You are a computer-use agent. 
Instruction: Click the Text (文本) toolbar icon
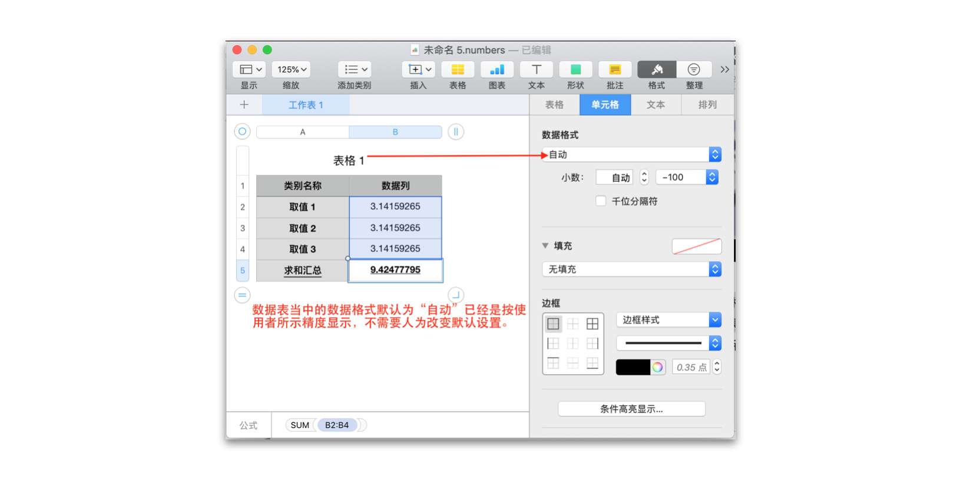(x=536, y=70)
